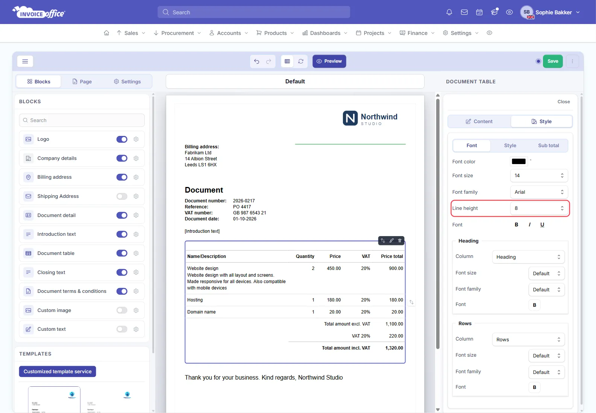
Task: Disable the Closing text block
Action: [x=122, y=272]
